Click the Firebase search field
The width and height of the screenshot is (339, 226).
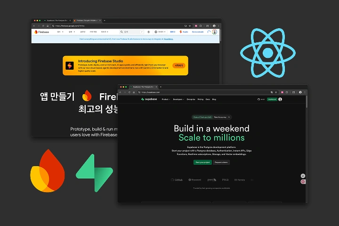132,32
